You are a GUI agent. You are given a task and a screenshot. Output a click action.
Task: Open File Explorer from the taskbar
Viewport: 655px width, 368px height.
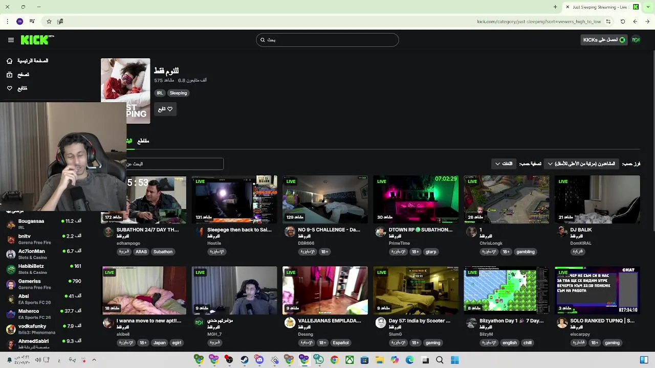point(380,360)
